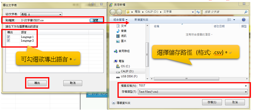This screenshot has width=253, height=112.
Task: Select 圖片 library in navigation pane
Action: (x=122, y=41)
